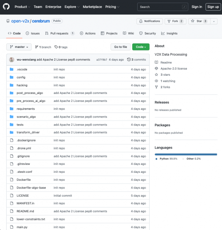Expand the Star list dropdown arrow
This screenshot has width=222, height=230.
click(x=214, y=21)
